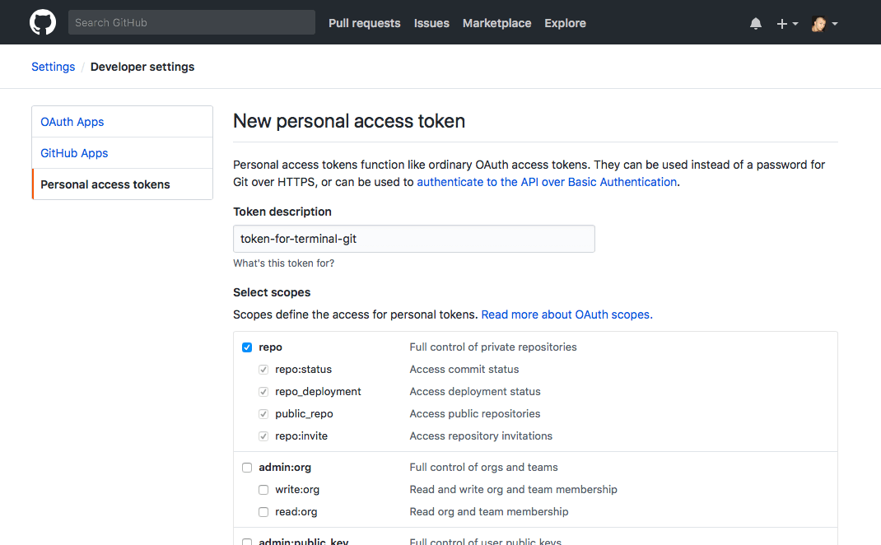Click the GitHub Octocat logo

click(x=43, y=22)
